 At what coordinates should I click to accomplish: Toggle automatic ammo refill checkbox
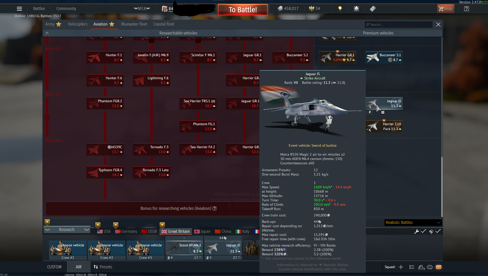[x=438, y=231]
